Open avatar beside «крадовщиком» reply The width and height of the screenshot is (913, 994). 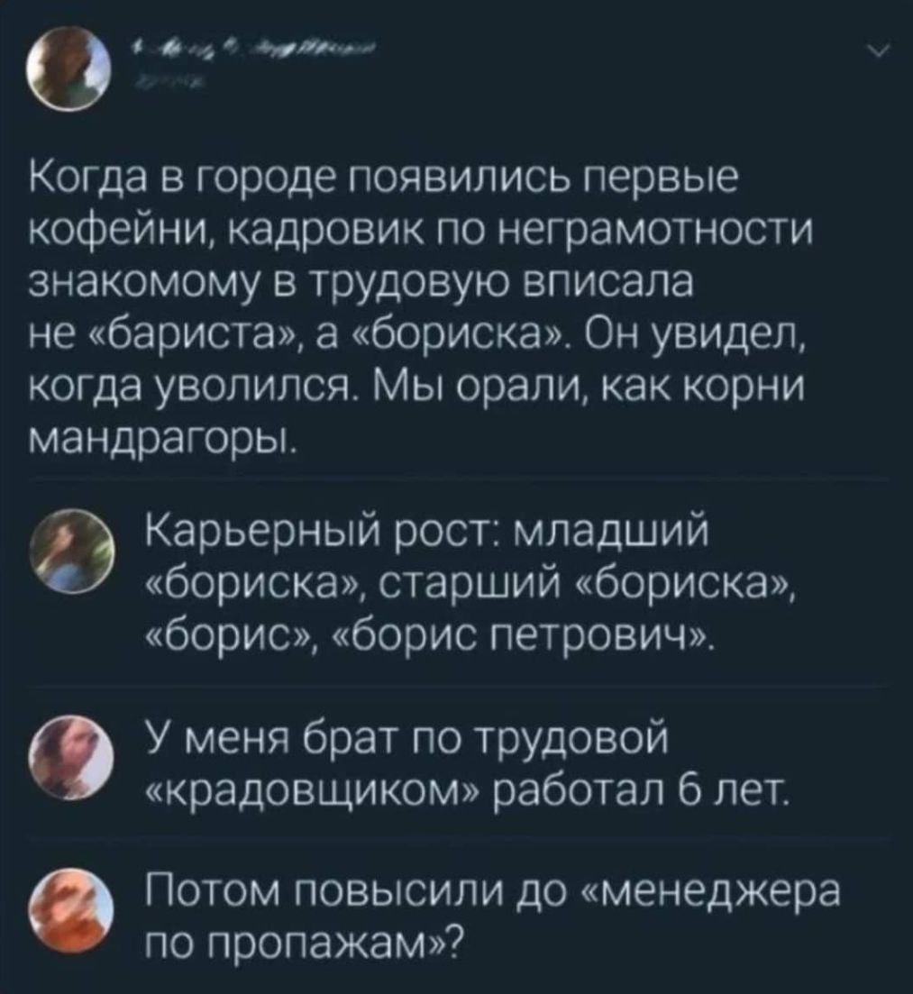coord(73,758)
